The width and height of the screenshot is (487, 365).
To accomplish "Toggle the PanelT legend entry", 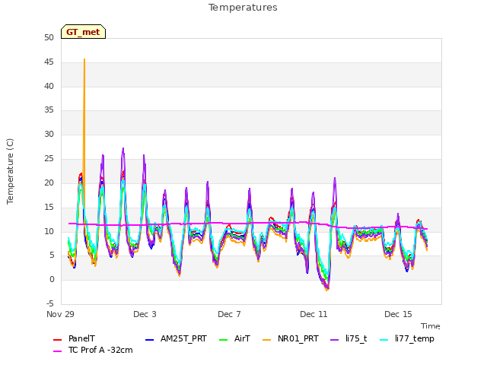I will tap(74, 338).
